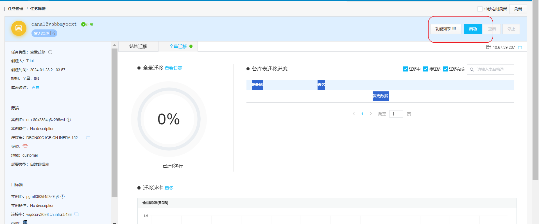Click the 全量源端(RDB) chart title
Screen dimensions: 539x224
point(155,203)
